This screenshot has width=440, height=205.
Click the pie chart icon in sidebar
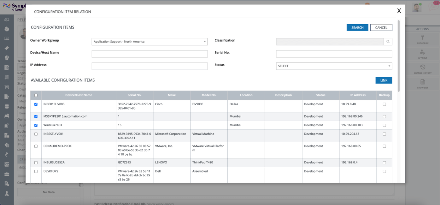click(7, 29)
